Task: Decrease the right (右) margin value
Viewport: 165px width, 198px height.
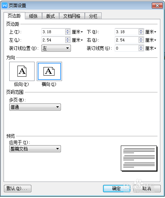Action: [141, 41]
